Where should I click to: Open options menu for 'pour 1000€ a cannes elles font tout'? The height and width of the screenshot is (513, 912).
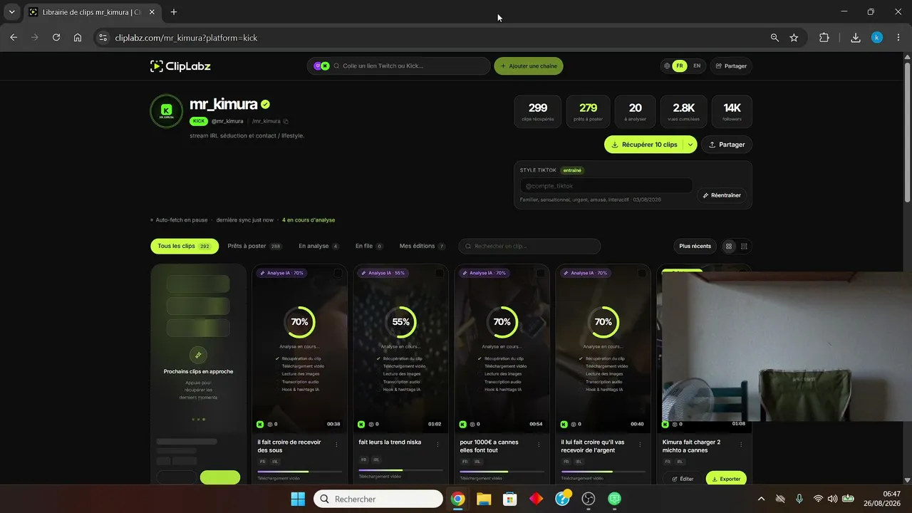point(539,445)
